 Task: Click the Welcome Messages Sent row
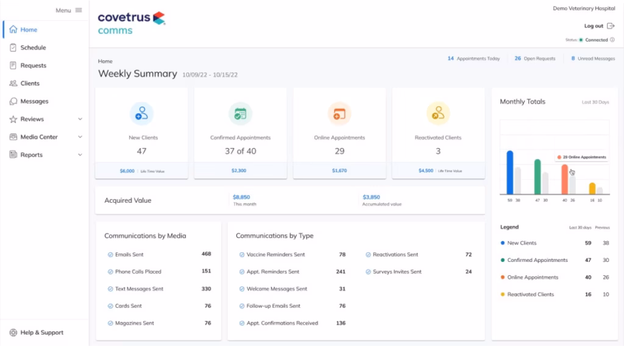tap(292, 289)
